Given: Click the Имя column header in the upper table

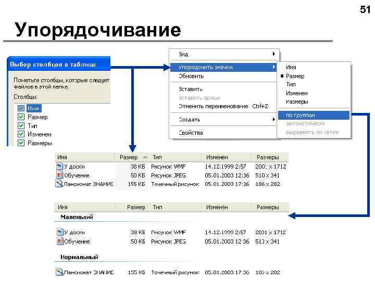Looking at the screenshot, I should [85, 157].
